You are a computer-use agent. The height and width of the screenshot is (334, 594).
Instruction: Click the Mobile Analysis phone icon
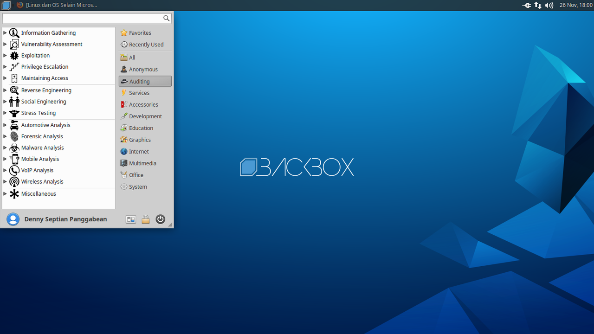tap(14, 159)
